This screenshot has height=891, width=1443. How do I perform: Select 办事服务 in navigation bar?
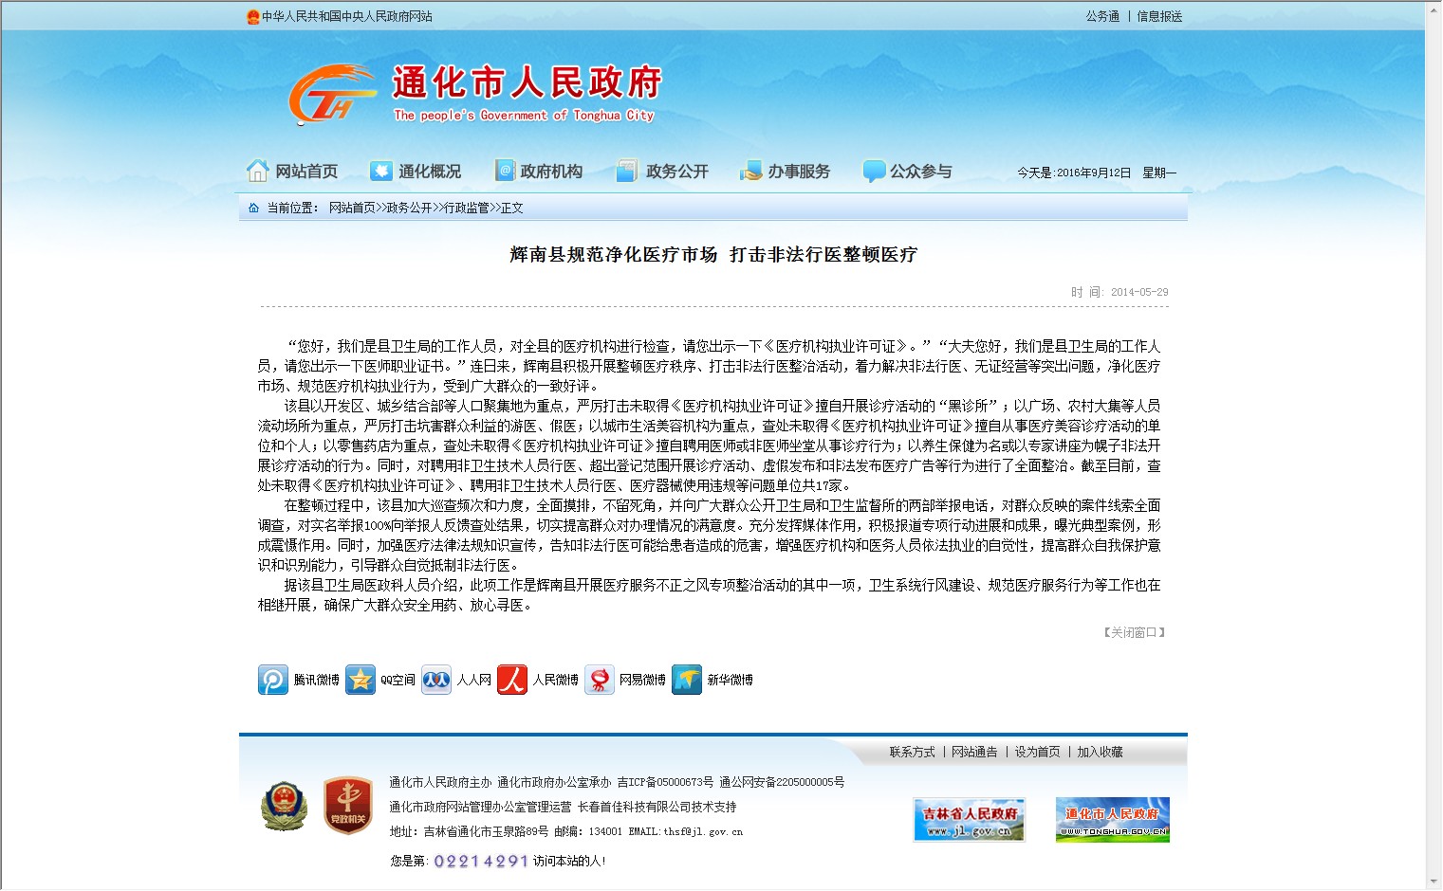coord(785,172)
